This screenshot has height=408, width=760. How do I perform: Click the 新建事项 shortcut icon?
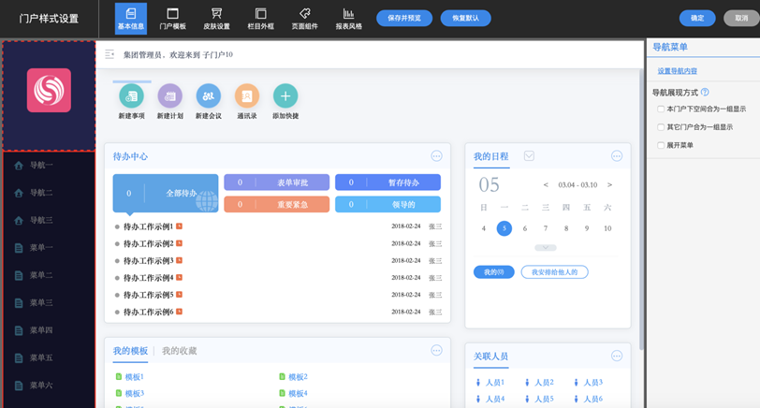tap(131, 95)
